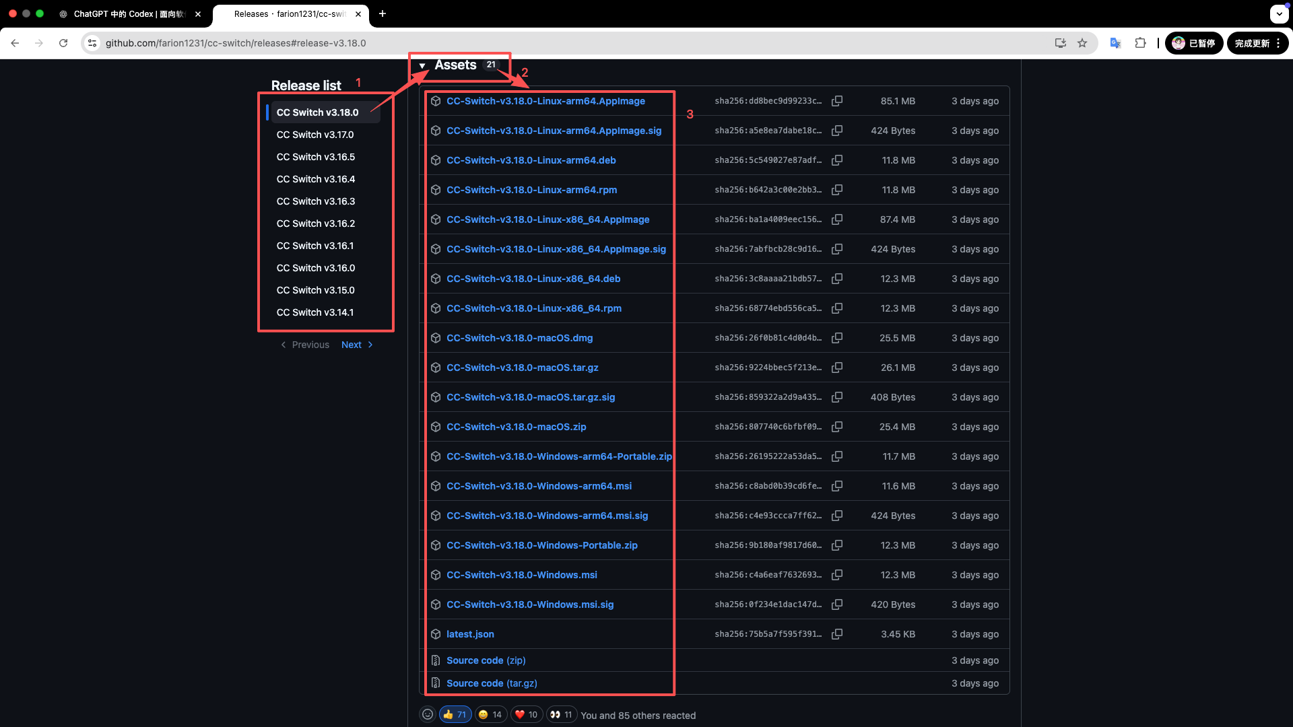The image size is (1293, 727).
Task: Copy sha256 of Windows-arm64-Portable.zip asset
Action: pos(837,456)
